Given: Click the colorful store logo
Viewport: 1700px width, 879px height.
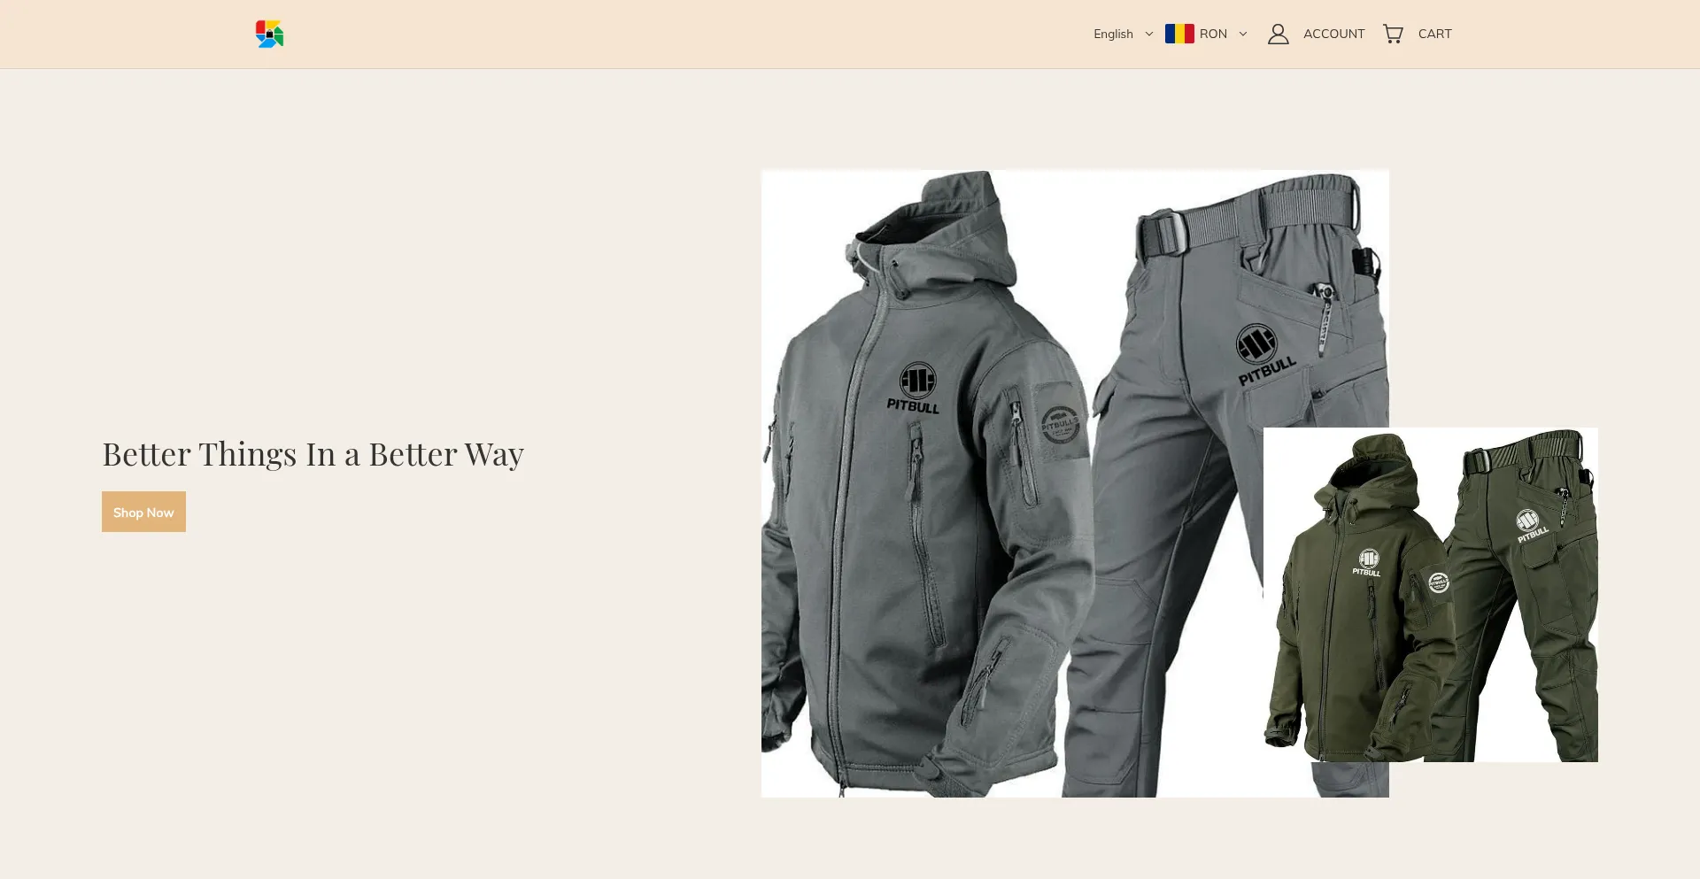Looking at the screenshot, I should pos(269,34).
